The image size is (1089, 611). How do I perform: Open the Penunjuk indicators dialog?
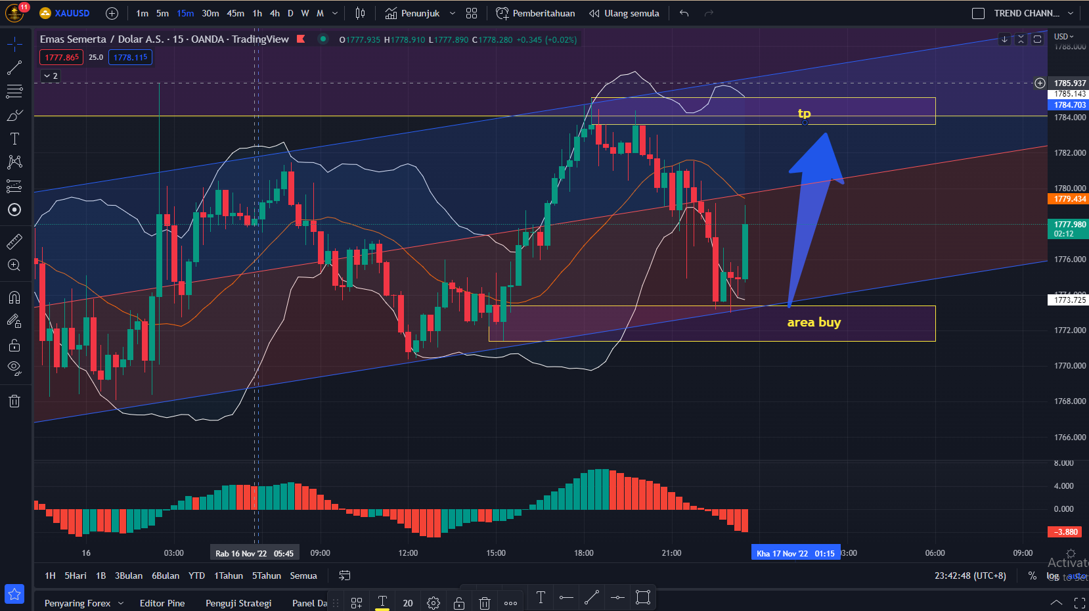412,13
